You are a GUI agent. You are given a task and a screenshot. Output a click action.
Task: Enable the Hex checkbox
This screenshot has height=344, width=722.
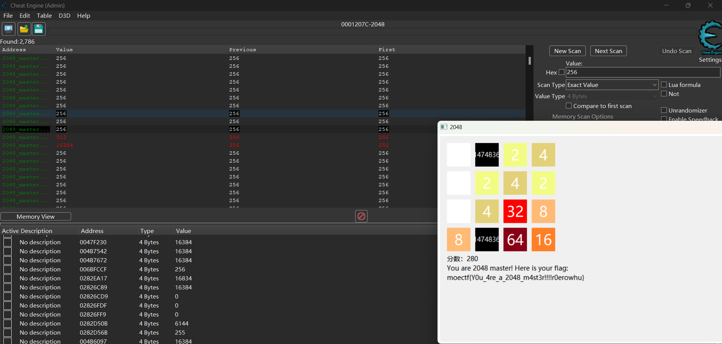click(x=562, y=72)
